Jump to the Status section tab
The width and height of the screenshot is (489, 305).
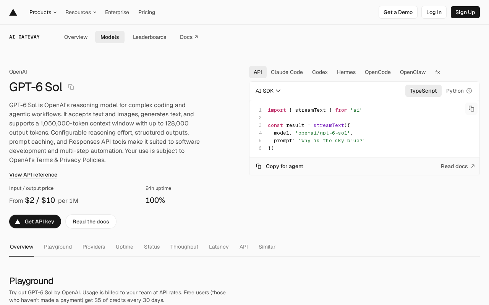[152, 247]
